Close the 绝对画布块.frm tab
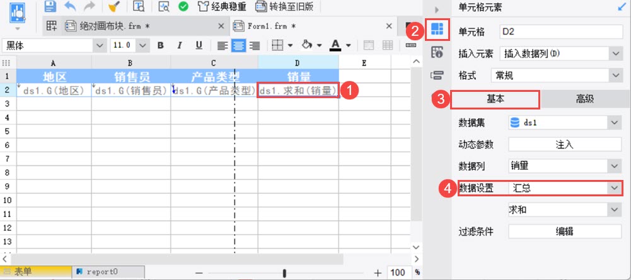Screen dimensions: 631x280 tap(221, 26)
